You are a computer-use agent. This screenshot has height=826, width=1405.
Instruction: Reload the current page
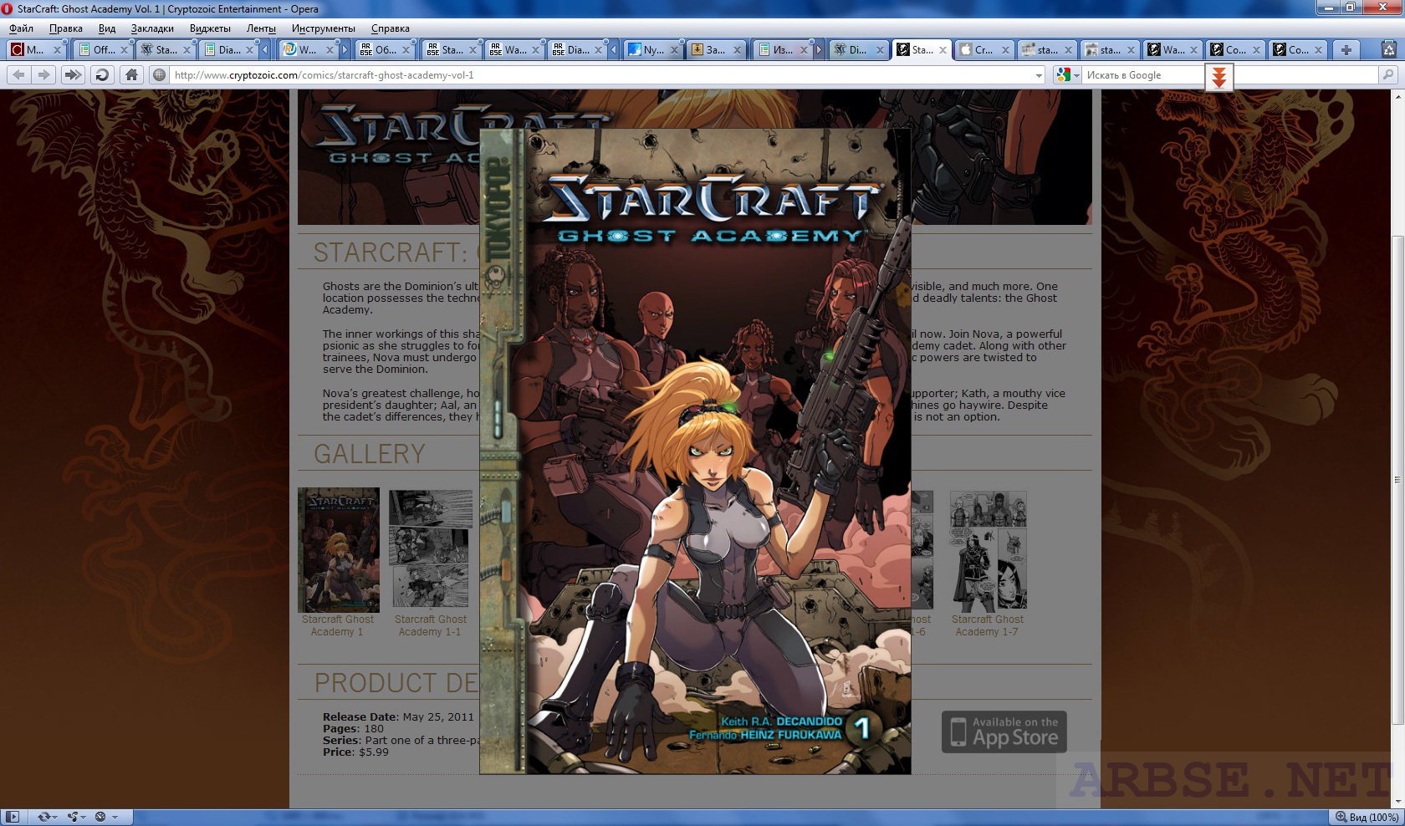(102, 75)
